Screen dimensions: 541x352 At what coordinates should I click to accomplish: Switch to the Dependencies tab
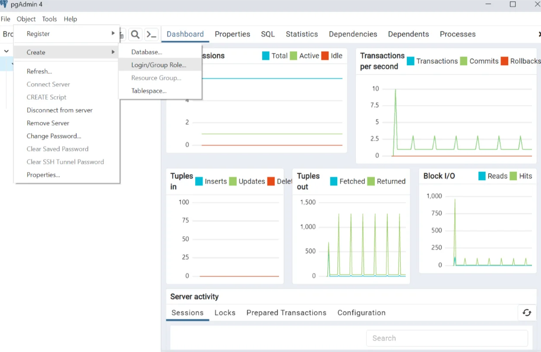tap(353, 34)
